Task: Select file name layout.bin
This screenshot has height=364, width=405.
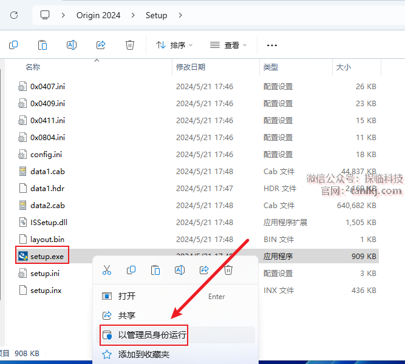Action: point(47,239)
